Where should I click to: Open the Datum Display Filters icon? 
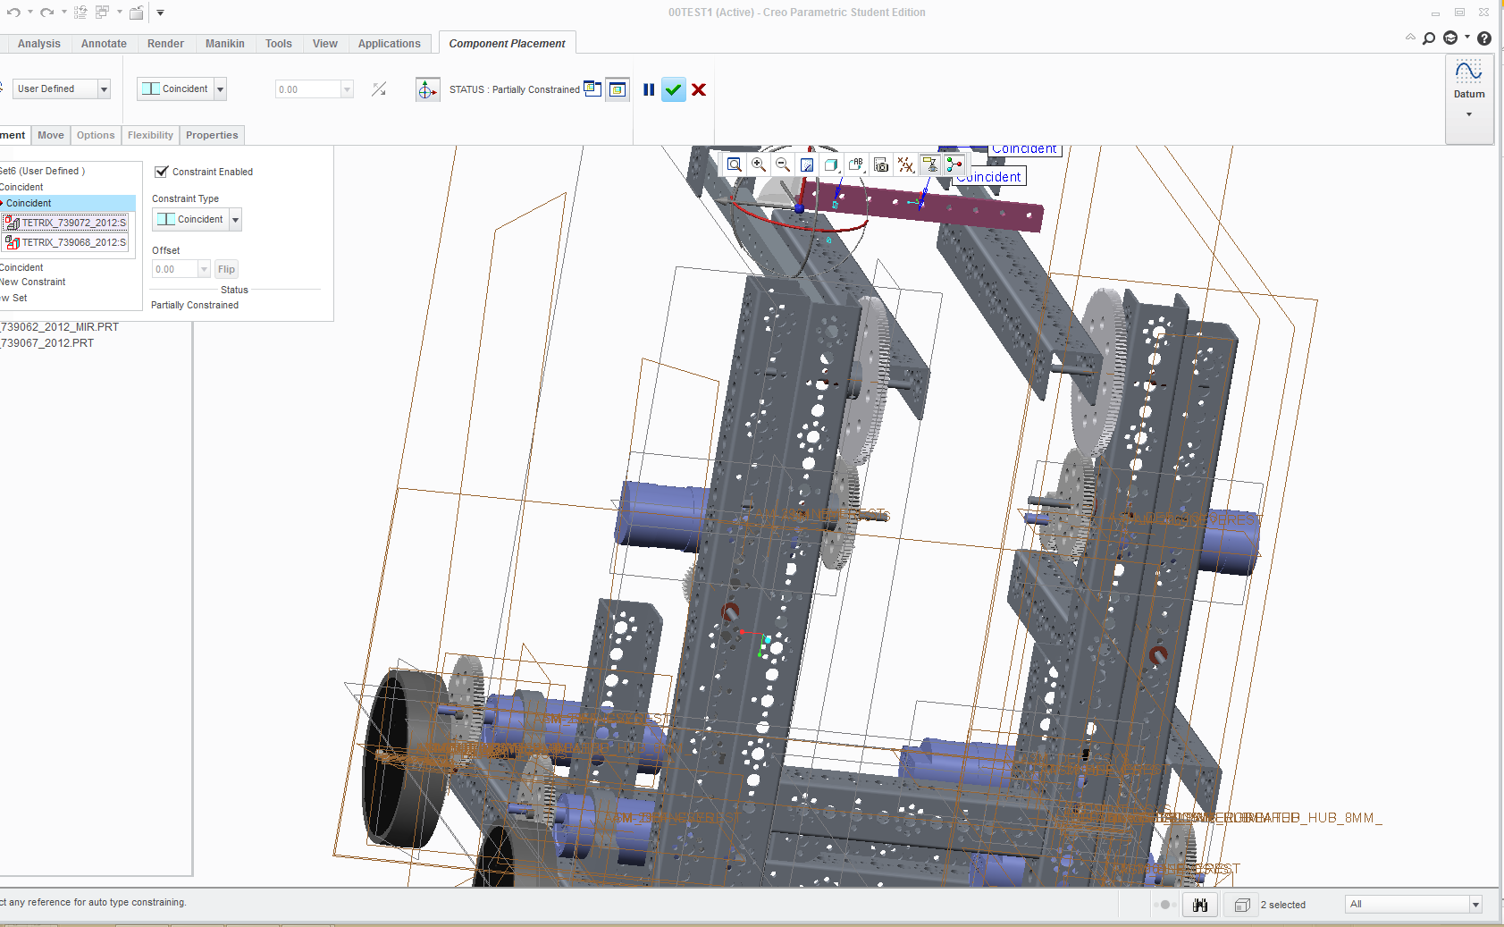click(905, 164)
